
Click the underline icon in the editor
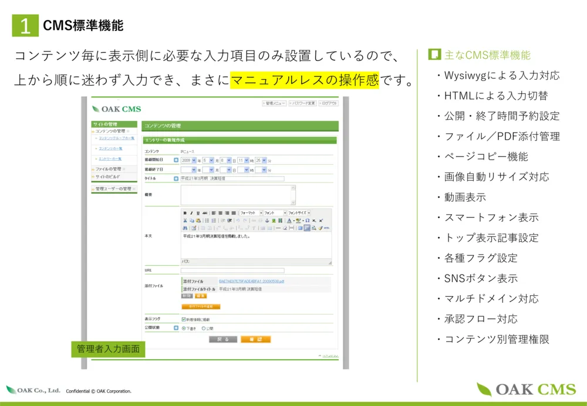197,213
